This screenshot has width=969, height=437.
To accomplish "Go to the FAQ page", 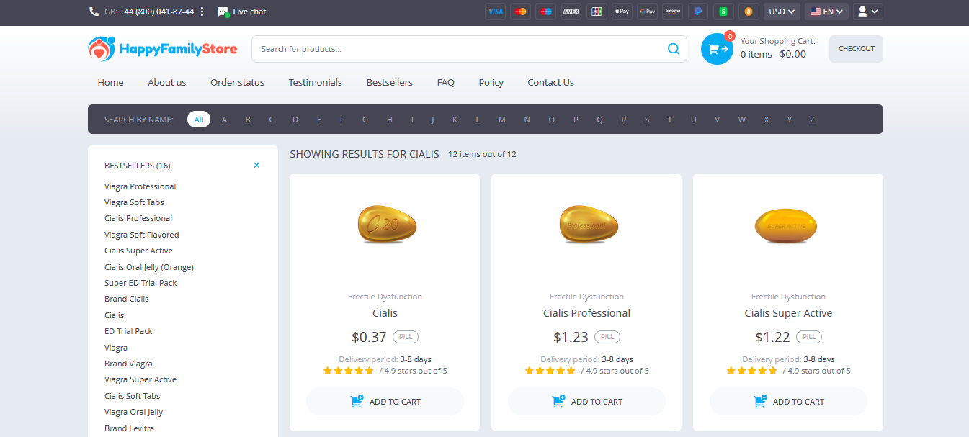I will point(445,82).
